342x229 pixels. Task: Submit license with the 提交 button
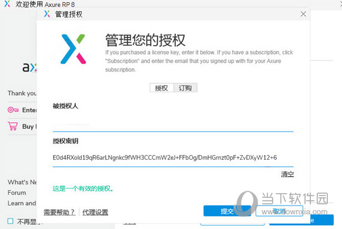pos(227,211)
